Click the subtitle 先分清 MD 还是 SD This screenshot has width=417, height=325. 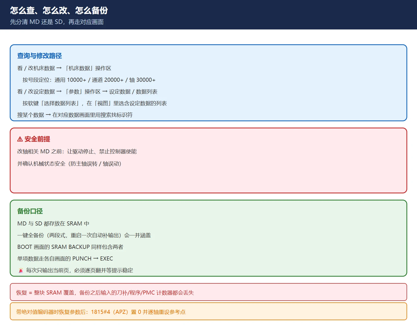(x=57, y=22)
